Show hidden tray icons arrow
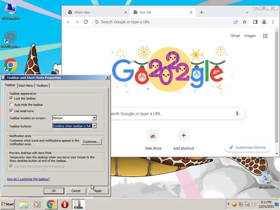 coord(228,204)
